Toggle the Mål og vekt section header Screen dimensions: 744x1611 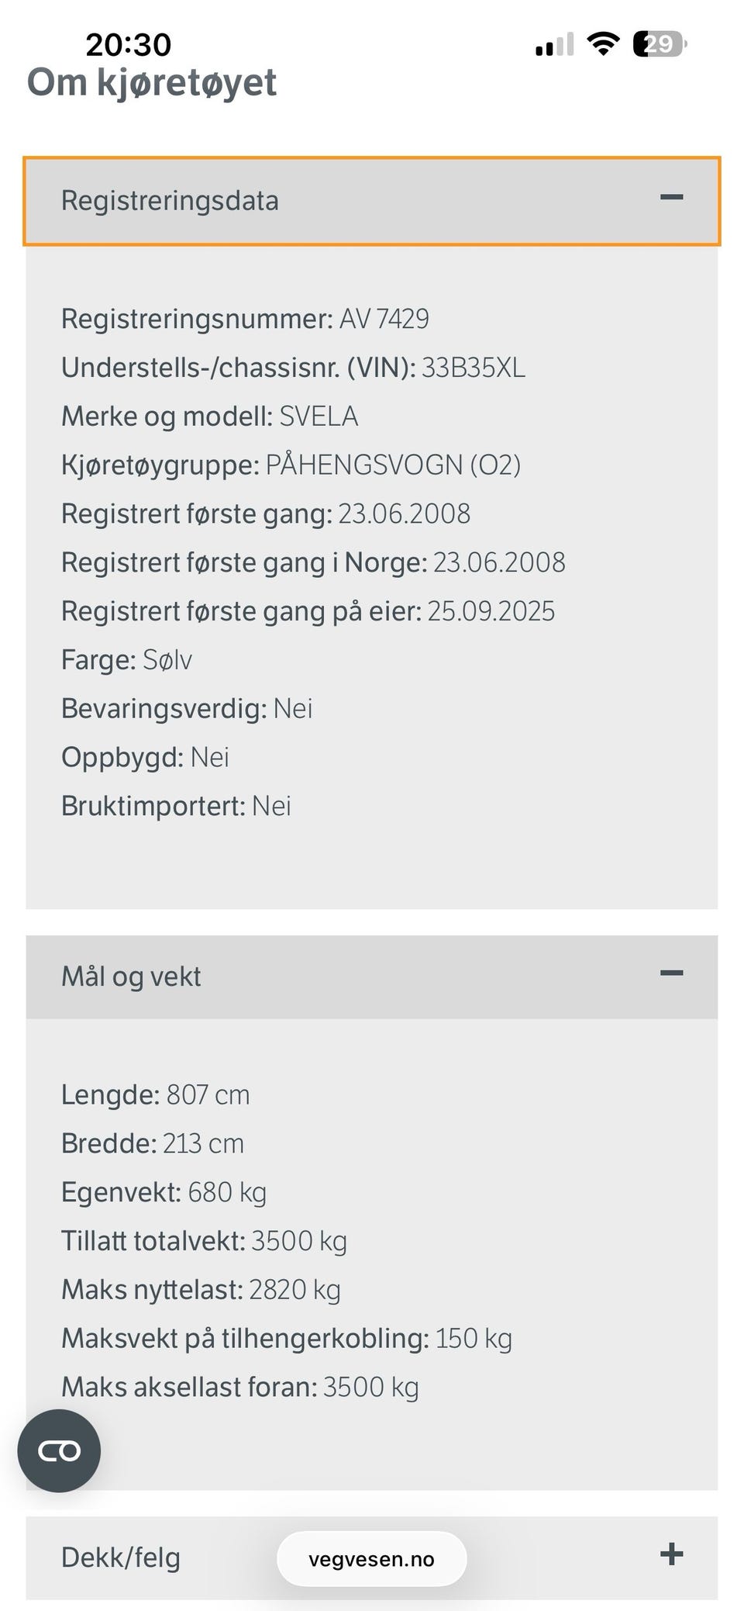tap(372, 977)
